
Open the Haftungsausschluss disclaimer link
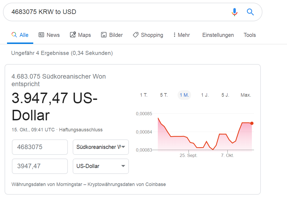(x=81, y=130)
